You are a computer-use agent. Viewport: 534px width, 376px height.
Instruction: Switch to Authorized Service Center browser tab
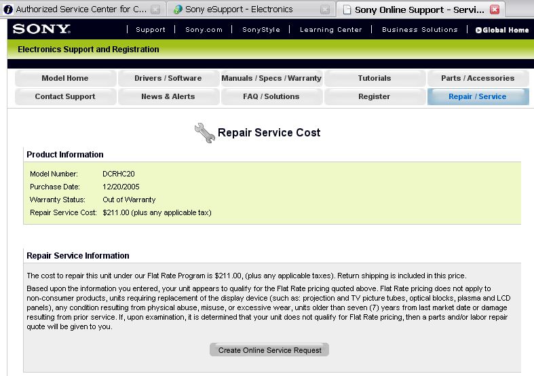[83, 10]
